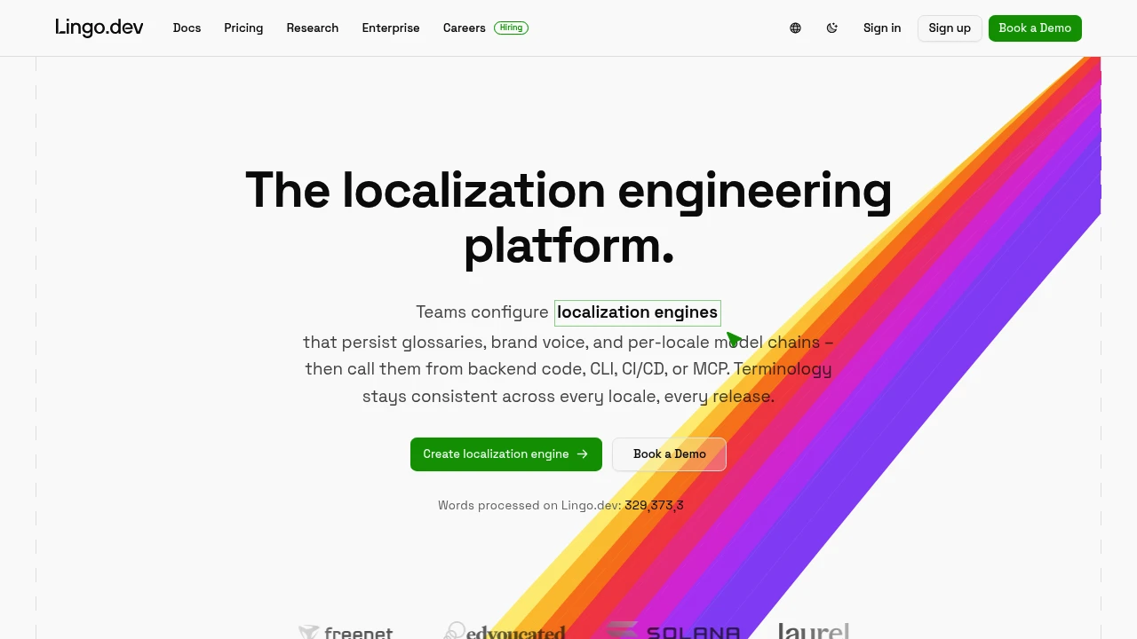Click the words processed counter value
The width and height of the screenshot is (1137, 639).
tap(654, 506)
